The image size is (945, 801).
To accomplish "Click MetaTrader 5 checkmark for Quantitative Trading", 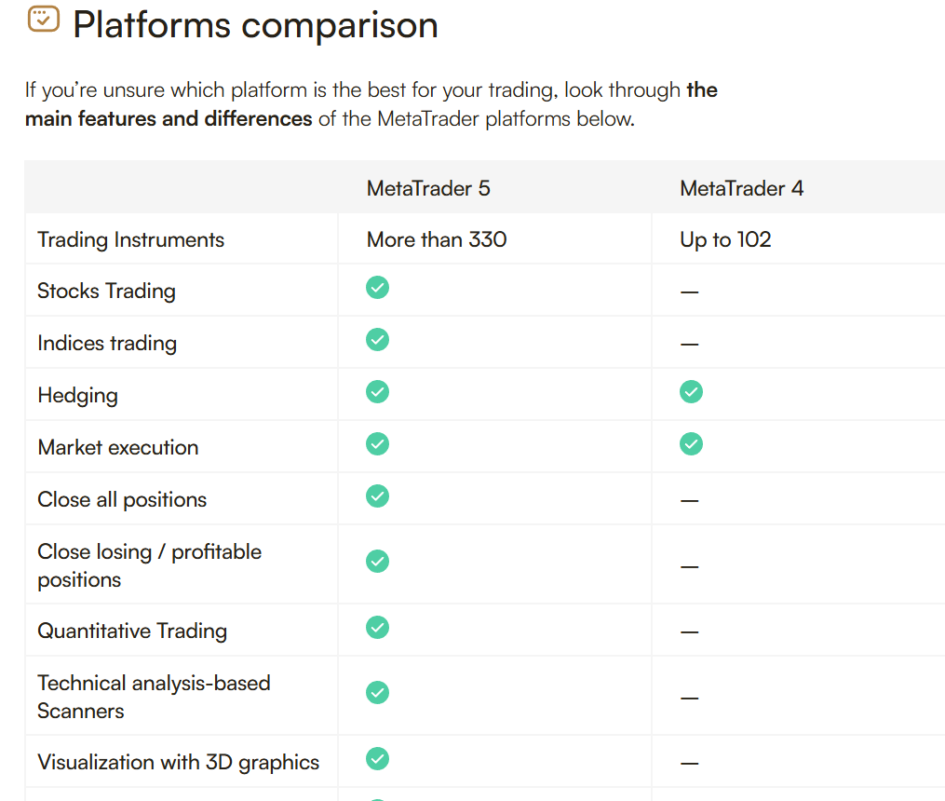I will pyautogui.click(x=377, y=628).
